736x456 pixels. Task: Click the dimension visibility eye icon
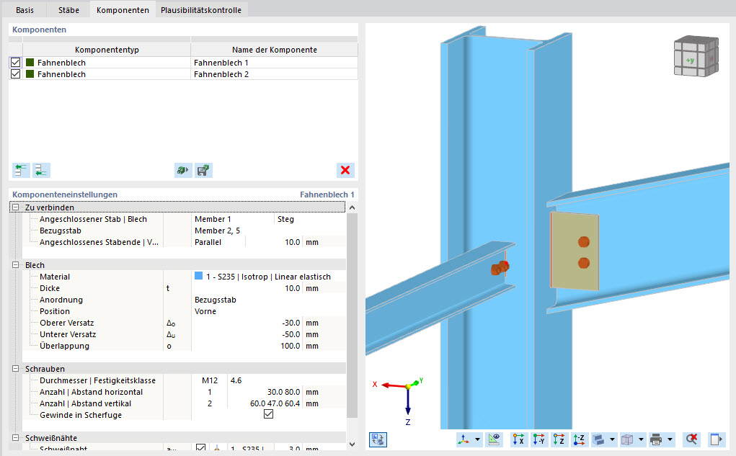tap(494, 439)
